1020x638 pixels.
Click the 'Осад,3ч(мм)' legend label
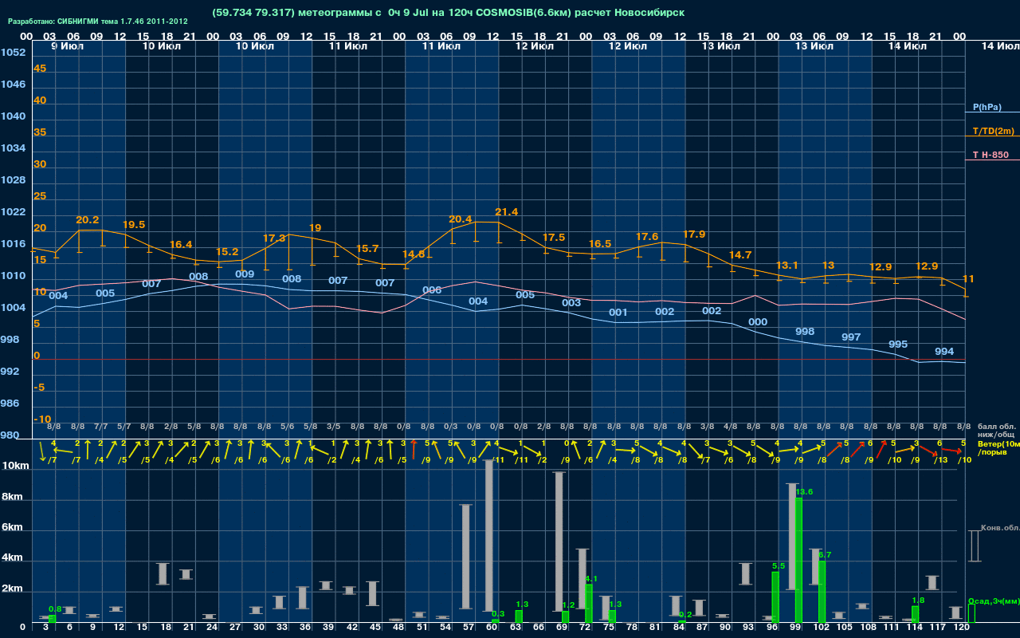[x=994, y=601]
